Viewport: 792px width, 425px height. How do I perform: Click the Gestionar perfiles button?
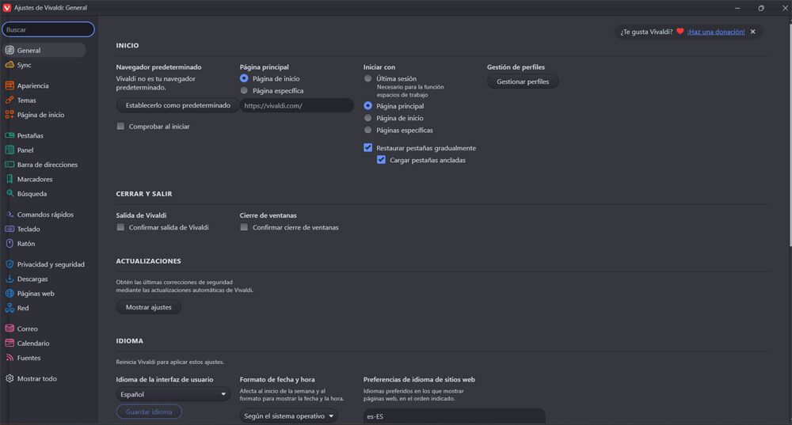coord(522,82)
